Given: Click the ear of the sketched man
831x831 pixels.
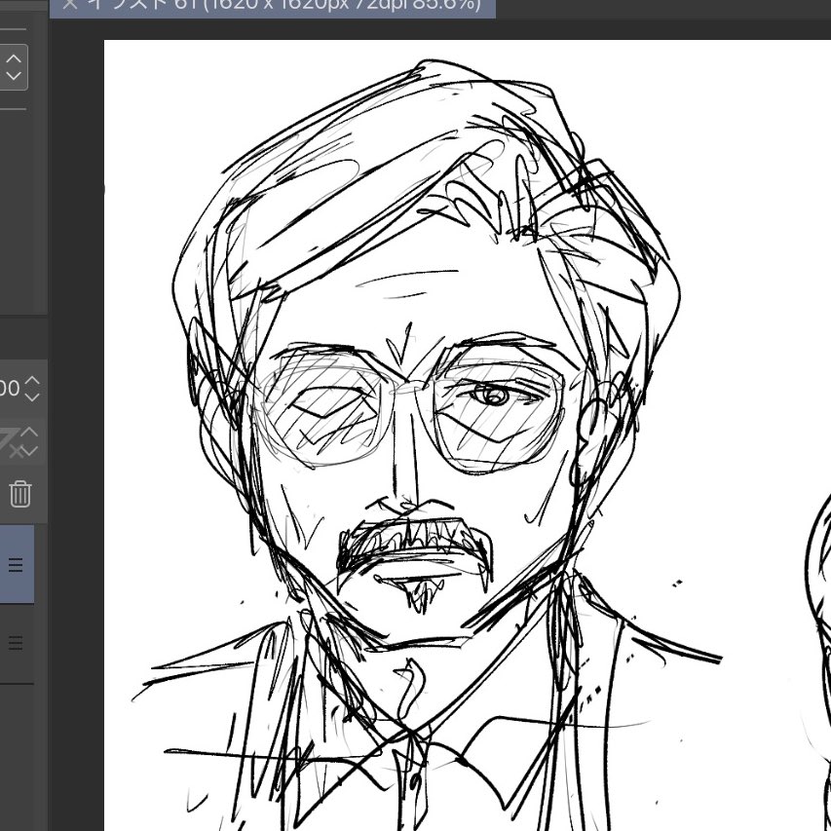Looking at the screenshot, I should tap(594, 429).
